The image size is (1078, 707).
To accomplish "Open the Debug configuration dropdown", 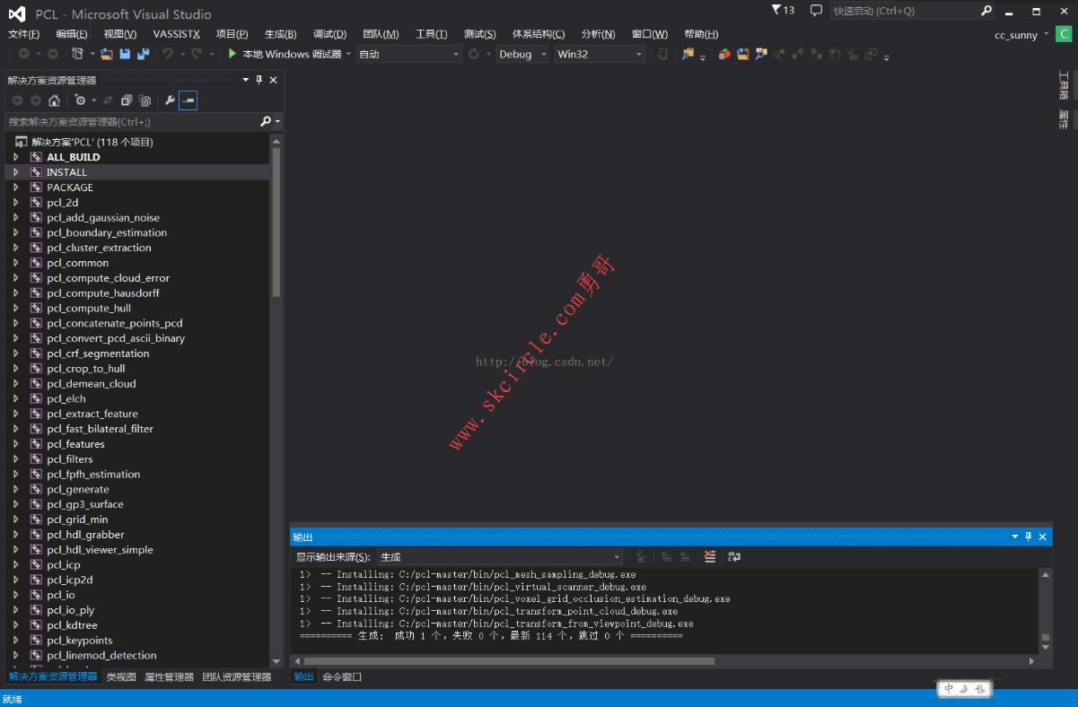I will click(521, 54).
